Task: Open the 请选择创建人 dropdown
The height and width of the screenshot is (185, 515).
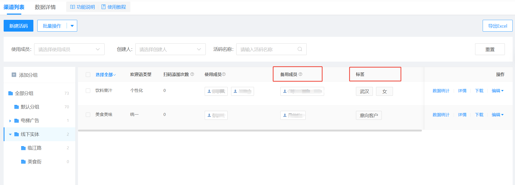Action: point(171,49)
